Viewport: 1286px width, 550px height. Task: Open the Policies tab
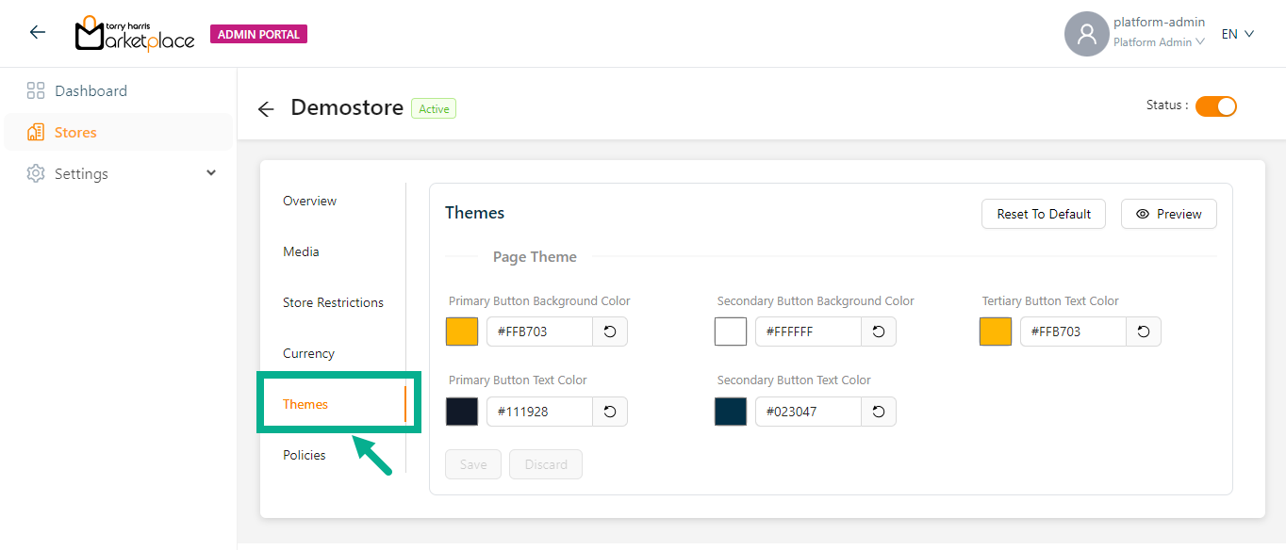[x=305, y=455]
